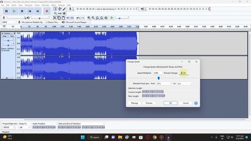Collapse the track using bottom arrow
251x141 pixels.
(7, 78)
